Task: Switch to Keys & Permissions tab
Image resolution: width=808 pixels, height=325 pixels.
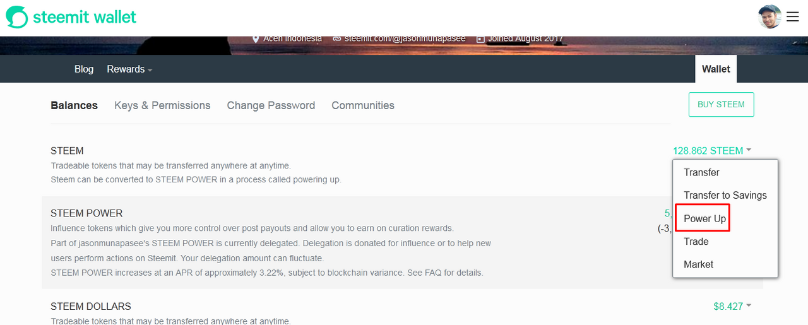Action: (162, 105)
